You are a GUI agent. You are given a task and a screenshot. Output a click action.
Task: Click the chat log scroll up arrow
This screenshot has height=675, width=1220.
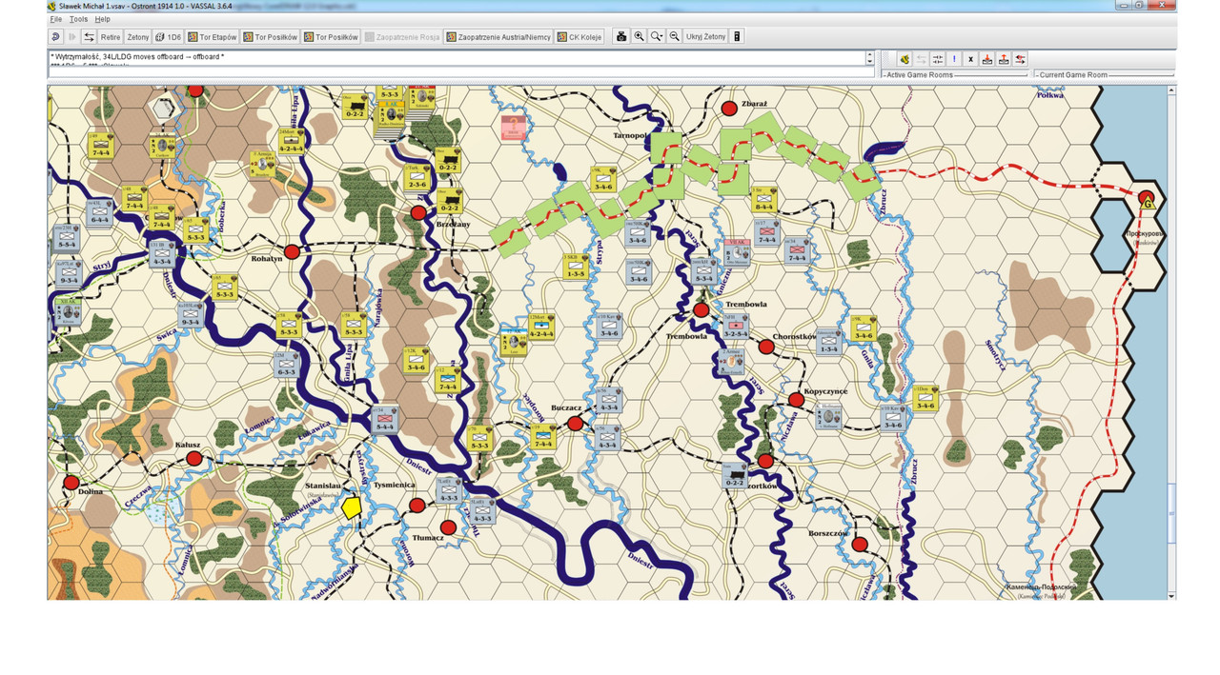[869, 54]
